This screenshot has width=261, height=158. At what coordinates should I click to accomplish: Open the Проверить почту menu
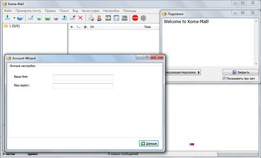[x=28, y=11]
